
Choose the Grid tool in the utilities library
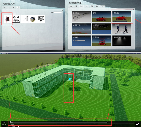tap(16, 19)
